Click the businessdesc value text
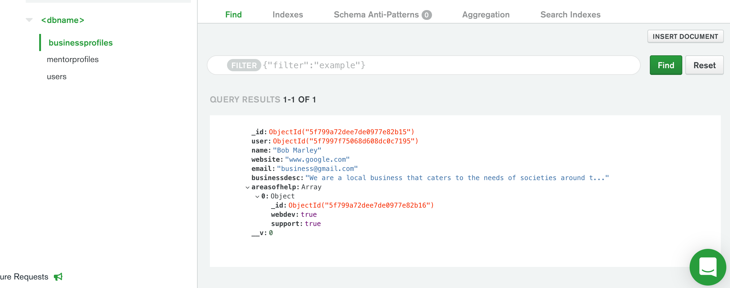 click(x=457, y=178)
